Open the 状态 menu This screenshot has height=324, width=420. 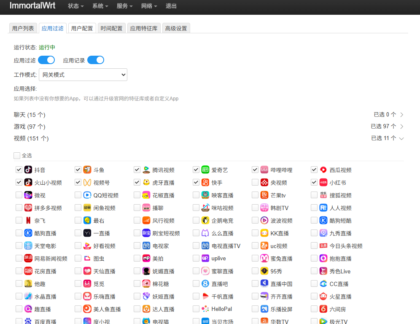click(x=75, y=6)
